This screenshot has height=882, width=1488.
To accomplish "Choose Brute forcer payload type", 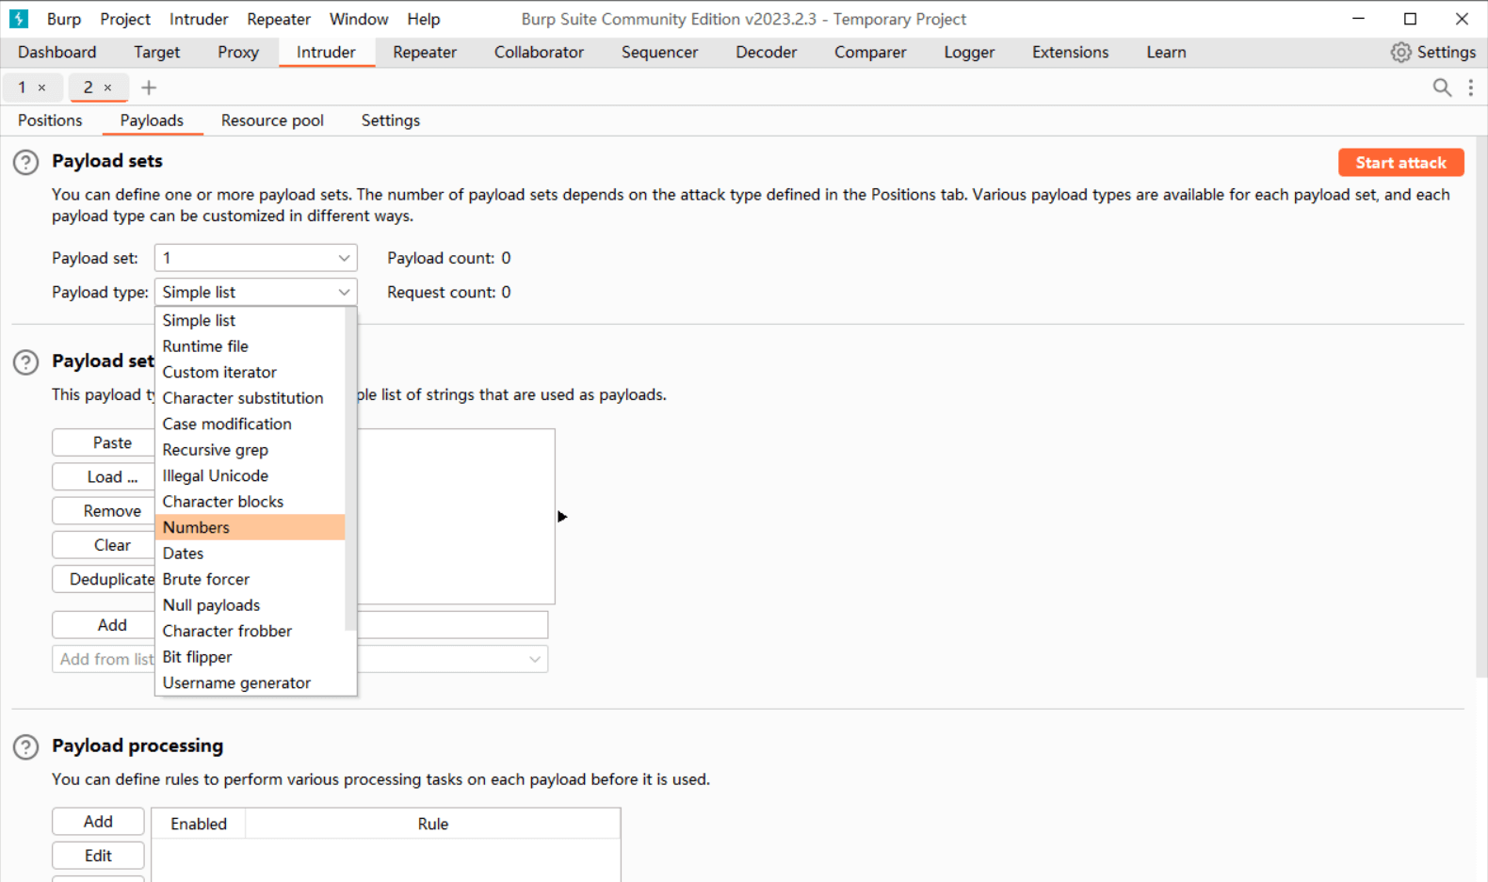I will click(x=205, y=579).
